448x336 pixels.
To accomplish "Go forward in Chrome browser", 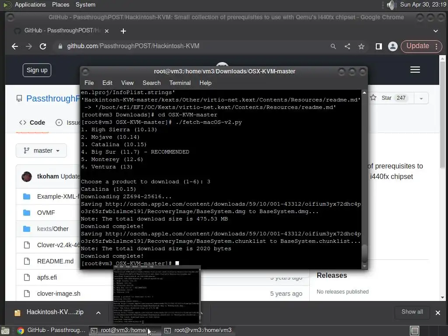I will click(29, 46).
